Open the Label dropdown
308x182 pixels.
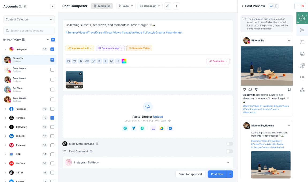126,6
